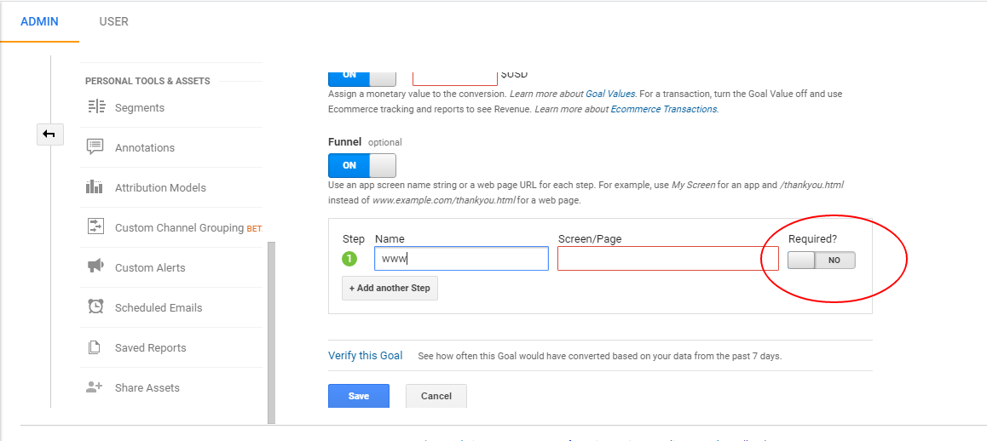
Task: Turn off the Goal Value toggle
Action: 361,76
